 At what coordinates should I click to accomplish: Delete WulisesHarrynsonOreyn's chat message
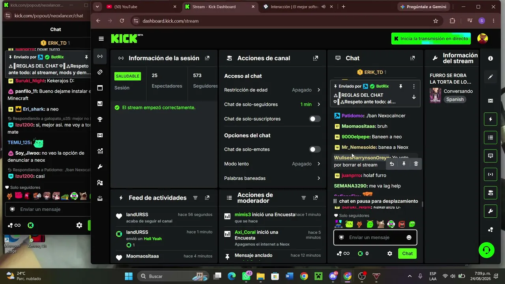click(x=416, y=164)
